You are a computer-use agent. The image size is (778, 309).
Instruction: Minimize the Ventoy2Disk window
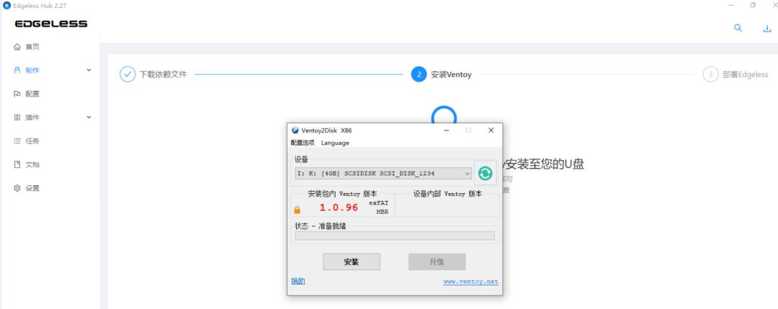point(447,130)
